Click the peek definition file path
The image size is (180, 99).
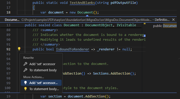[x=86, y=20]
